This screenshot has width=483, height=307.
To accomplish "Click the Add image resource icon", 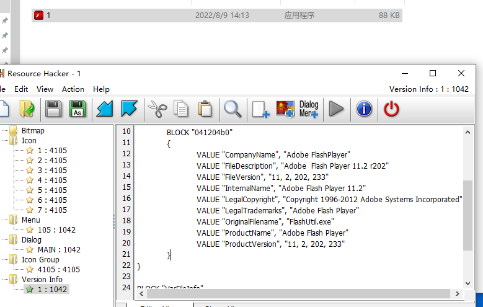I will (x=285, y=109).
